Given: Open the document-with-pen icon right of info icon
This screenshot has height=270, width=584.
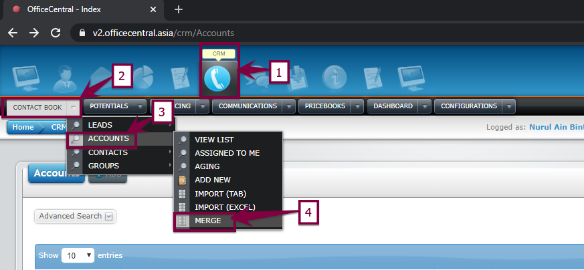Looking at the screenshot, I should (373, 78).
